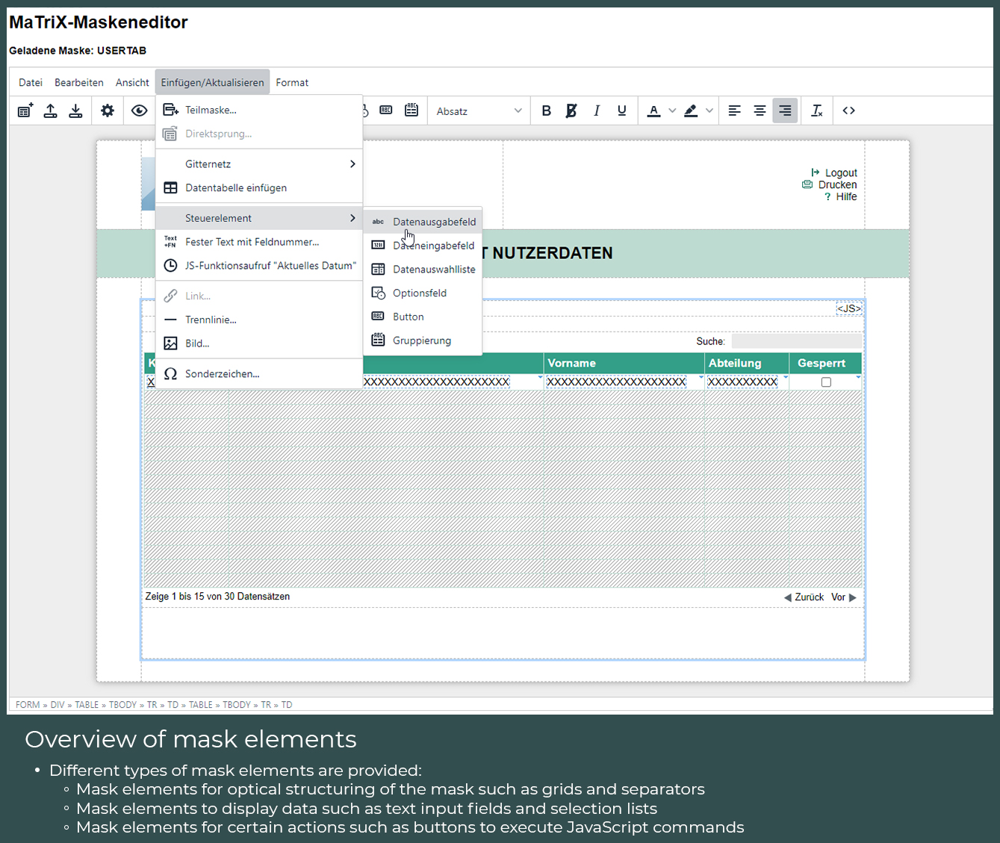This screenshot has width=1000, height=843.
Task: Select Datentabelle einfügen menu entry
Action: pyautogui.click(x=259, y=188)
